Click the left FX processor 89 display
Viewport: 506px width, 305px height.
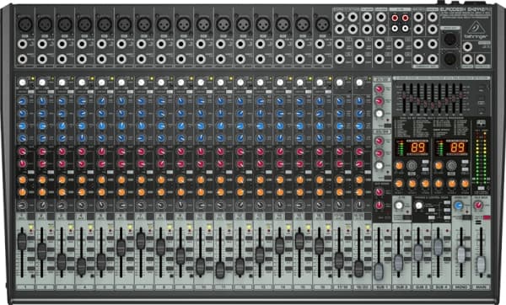pyautogui.click(x=417, y=147)
